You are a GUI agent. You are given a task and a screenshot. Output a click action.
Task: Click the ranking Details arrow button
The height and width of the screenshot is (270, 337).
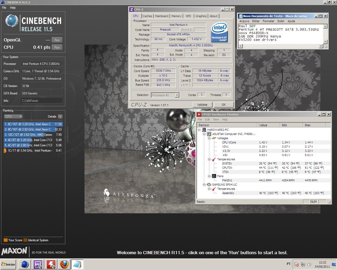click(x=60, y=116)
